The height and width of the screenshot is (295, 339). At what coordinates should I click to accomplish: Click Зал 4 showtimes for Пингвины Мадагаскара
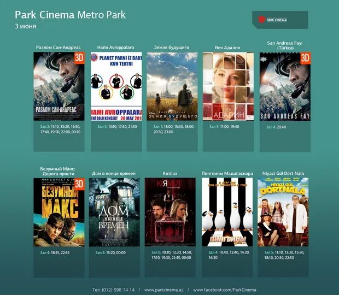(229, 255)
